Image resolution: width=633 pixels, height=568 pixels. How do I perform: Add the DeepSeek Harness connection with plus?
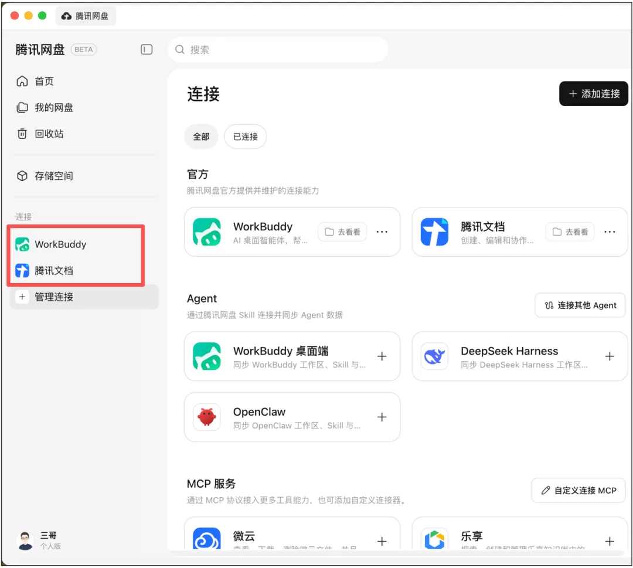click(610, 356)
